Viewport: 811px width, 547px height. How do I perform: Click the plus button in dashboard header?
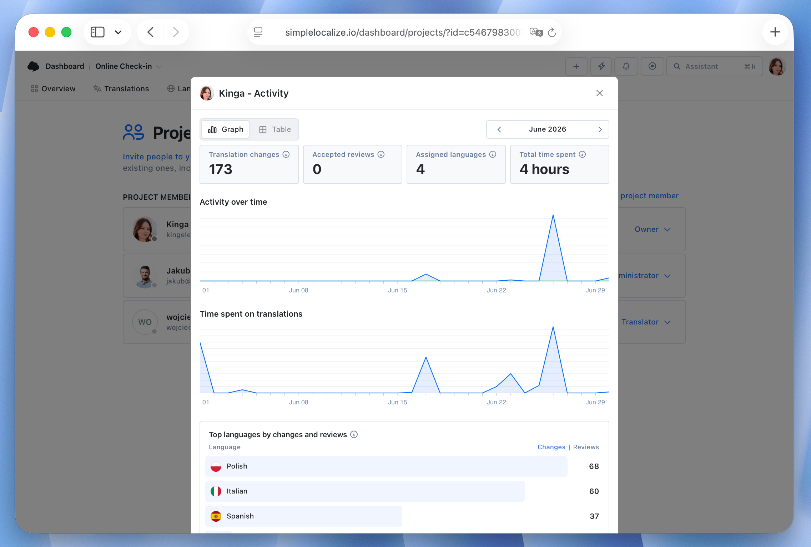point(576,66)
